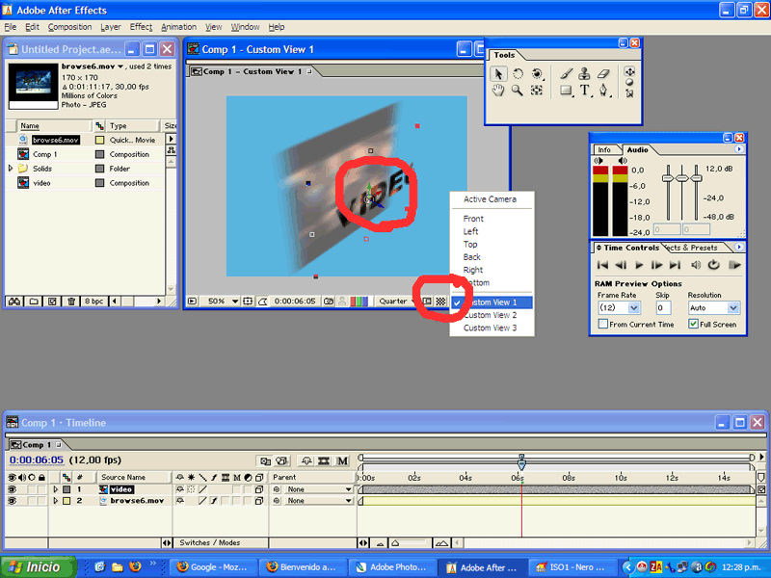Click browse6.mov thumbnail in Project window
The width and height of the screenshot is (771, 578).
[34, 86]
